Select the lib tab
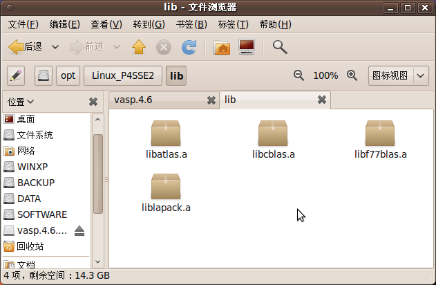Image resolution: width=436 pixels, height=285 pixels. click(275, 100)
